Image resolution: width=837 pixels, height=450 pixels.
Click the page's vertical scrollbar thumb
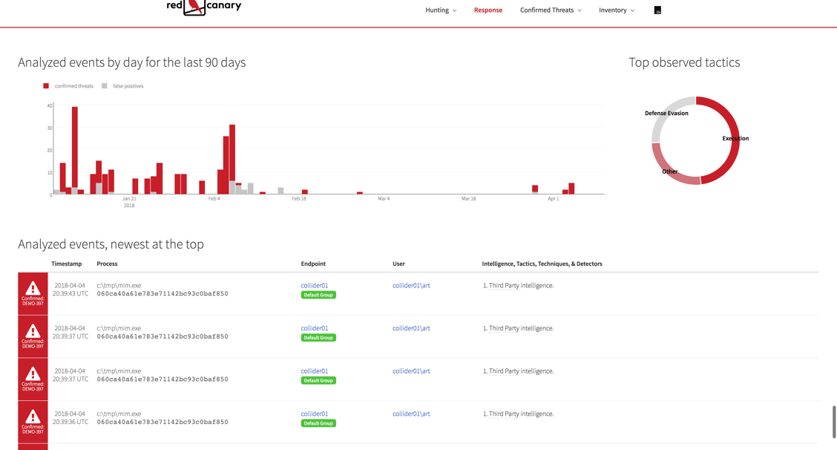point(834,422)
